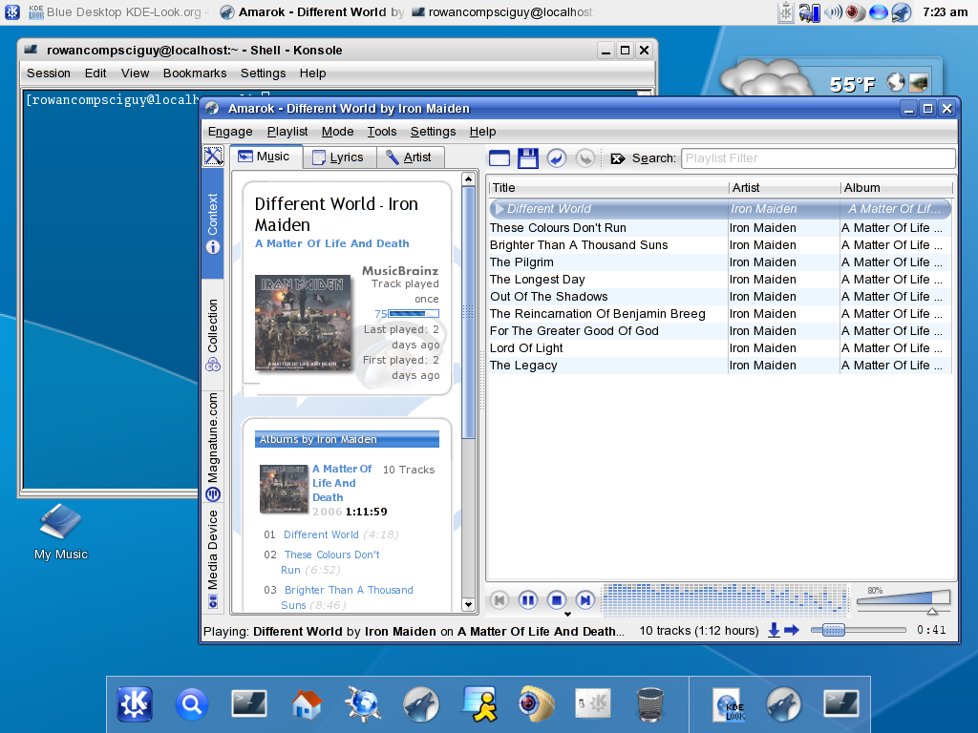Select The Longest Day track row
Viewport: 978px width, 733px height.
720,280
